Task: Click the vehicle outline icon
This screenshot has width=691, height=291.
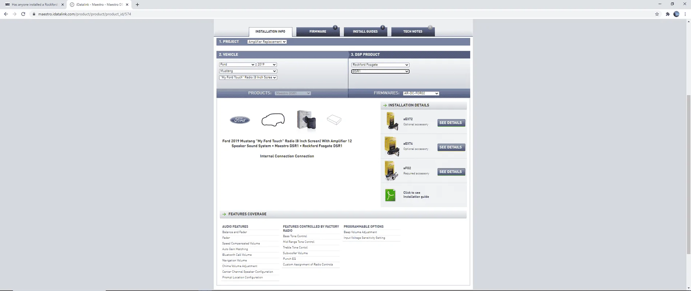Action: [273, 120]
